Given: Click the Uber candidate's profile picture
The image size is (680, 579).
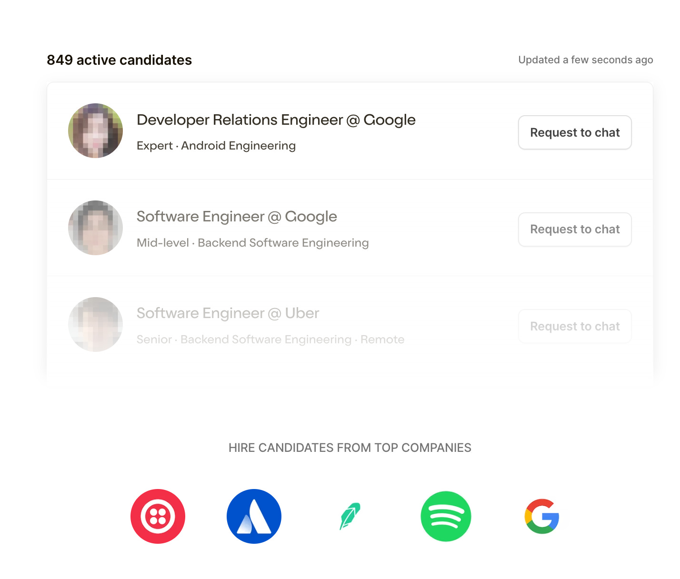Looking at the screenshot, I should point(95,325).
